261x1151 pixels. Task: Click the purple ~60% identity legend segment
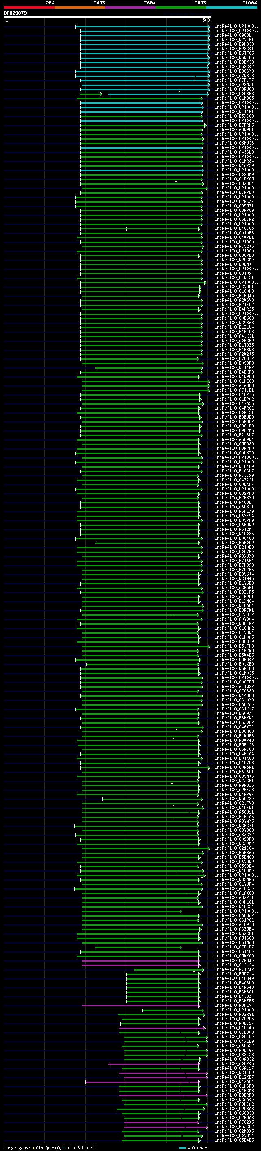point(131,7)
